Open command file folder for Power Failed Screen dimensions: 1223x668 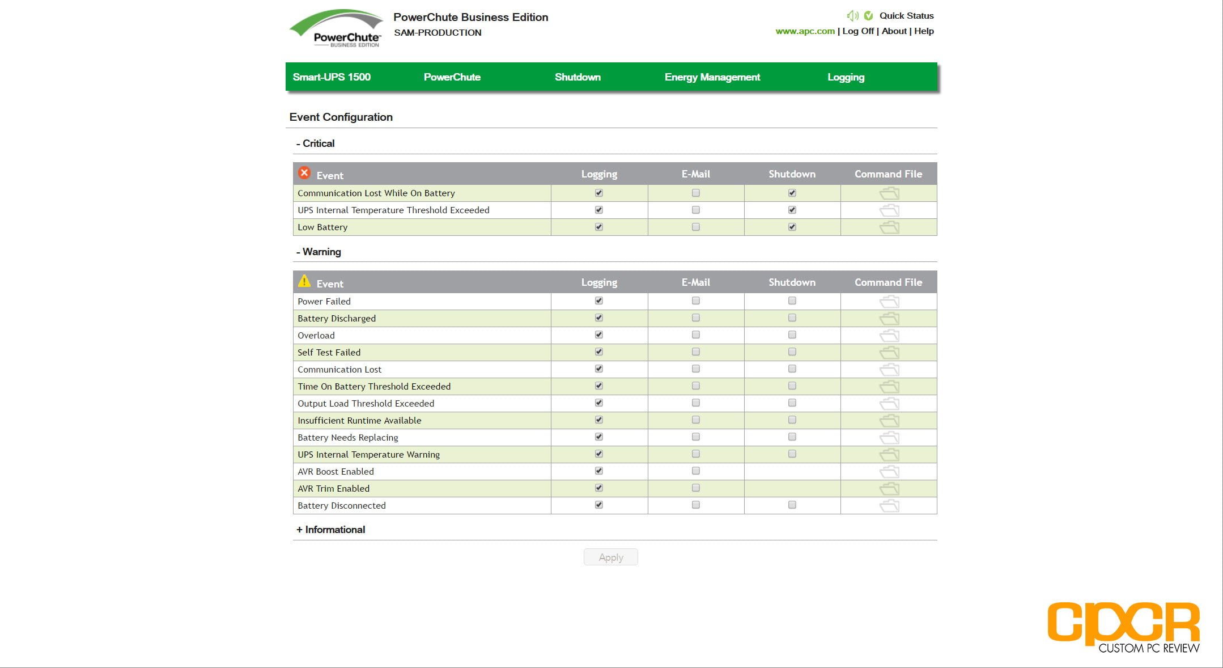click(889, 302)
